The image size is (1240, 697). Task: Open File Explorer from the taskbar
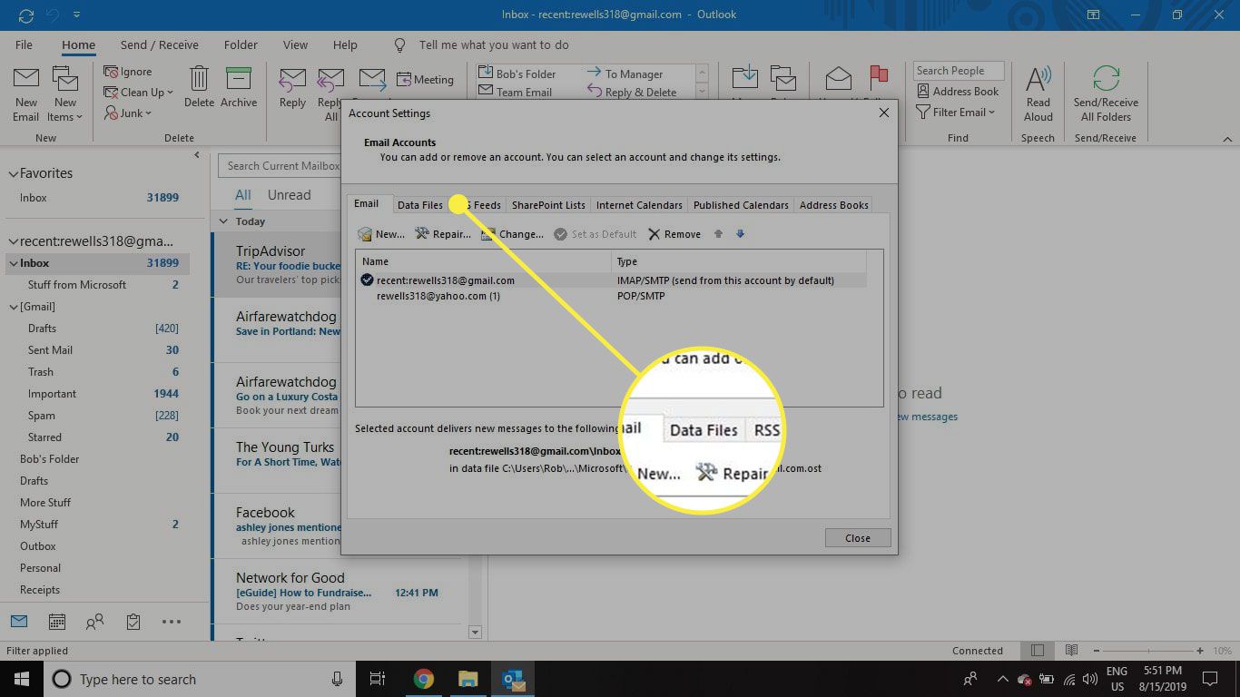[467, 679]
